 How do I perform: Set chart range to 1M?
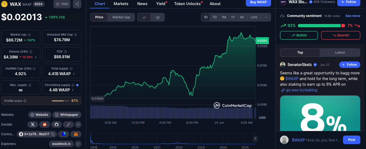coord(224,17)
